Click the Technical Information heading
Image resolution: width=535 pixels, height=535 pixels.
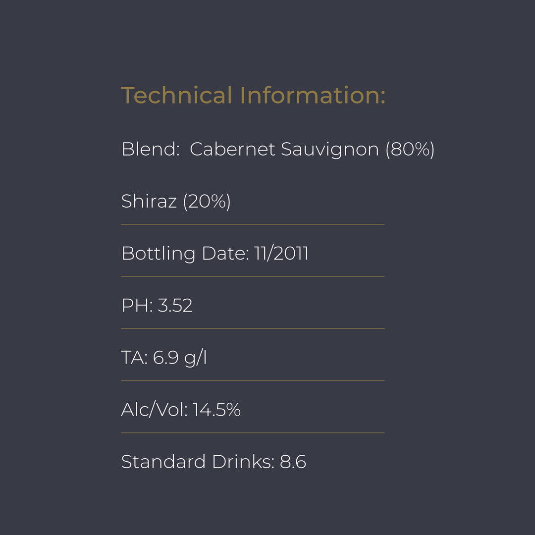point(253,96)
